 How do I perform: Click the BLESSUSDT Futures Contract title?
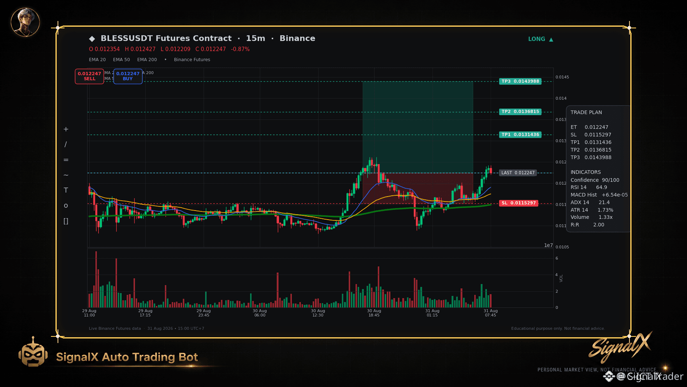pos(166,38)
